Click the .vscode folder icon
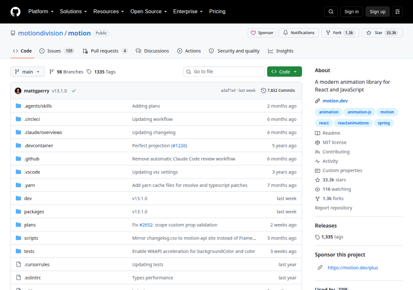413x290 pixels. (x=18, y=172)
